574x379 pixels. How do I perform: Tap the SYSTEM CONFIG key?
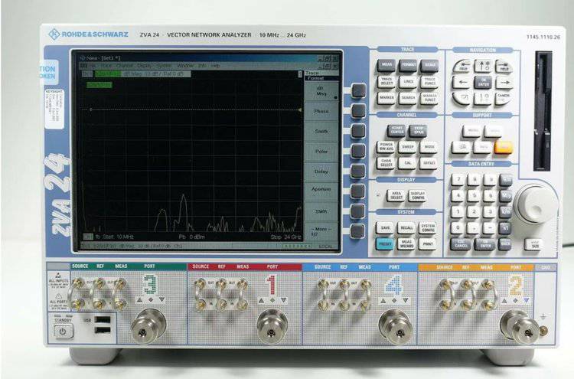pyautogui.click(x=428, y=227)
